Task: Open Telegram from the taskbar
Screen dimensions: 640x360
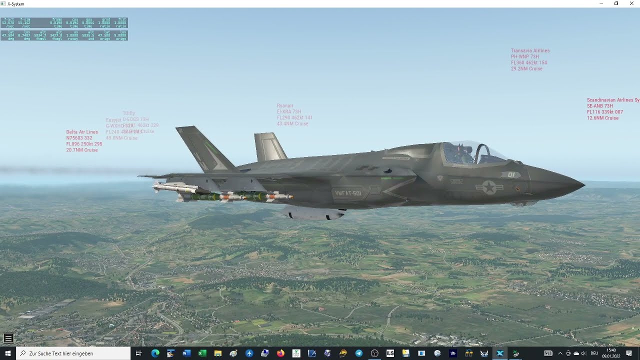Action: pos(359,353)
